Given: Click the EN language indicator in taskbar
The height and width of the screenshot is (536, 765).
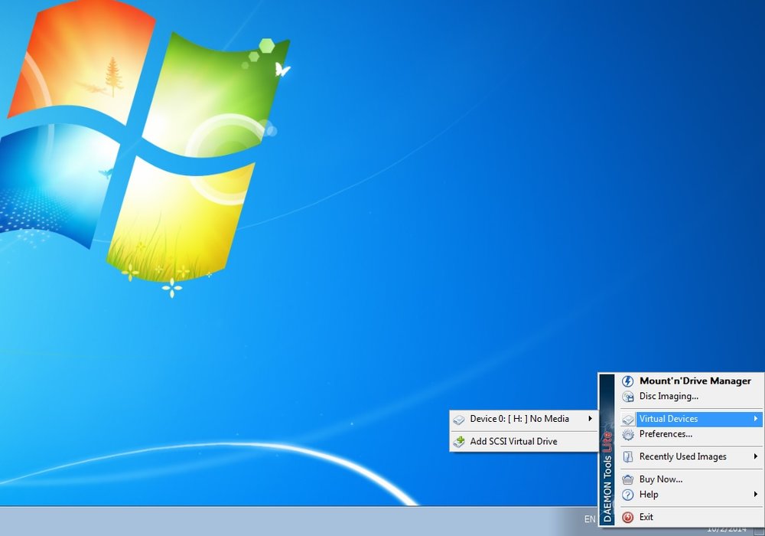Looking at the screenshot, I should (590, 519).
